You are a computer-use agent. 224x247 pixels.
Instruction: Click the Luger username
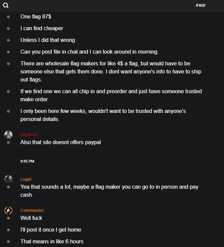(26, 179)
